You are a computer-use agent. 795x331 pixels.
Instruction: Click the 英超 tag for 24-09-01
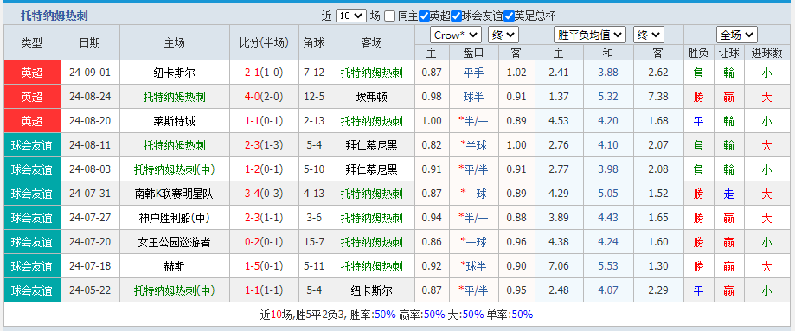32,73
